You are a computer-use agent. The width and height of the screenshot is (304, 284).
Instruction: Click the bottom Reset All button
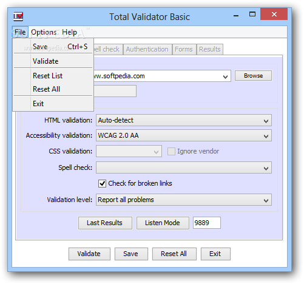174,254
